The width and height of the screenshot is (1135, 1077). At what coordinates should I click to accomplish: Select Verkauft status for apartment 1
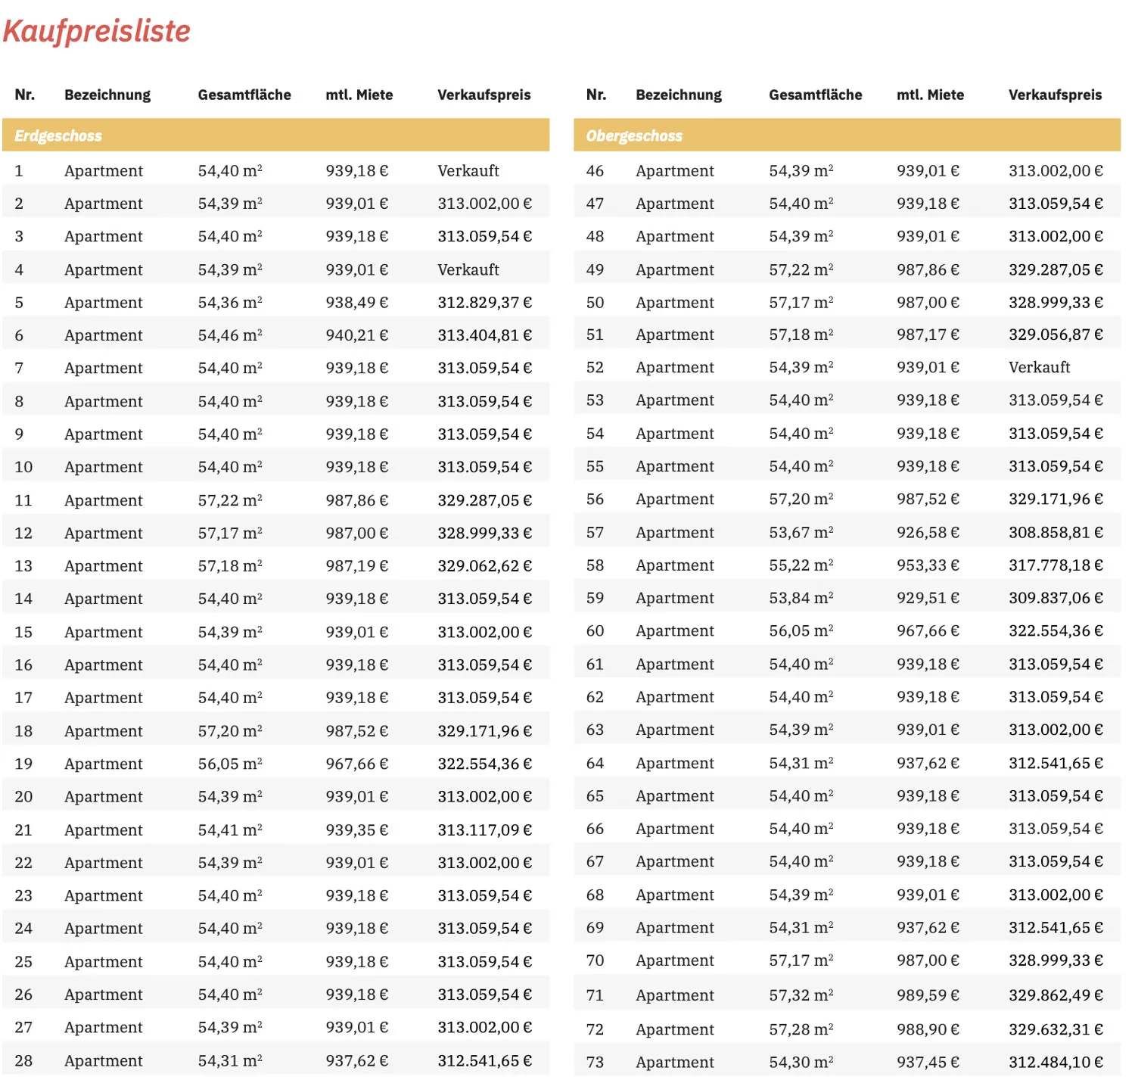tap(468, 171)
